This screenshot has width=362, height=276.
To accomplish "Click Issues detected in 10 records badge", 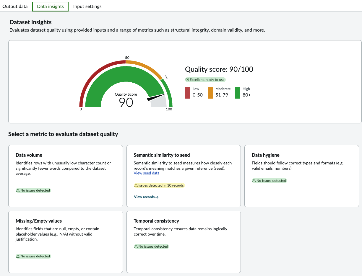I will 159,185.
